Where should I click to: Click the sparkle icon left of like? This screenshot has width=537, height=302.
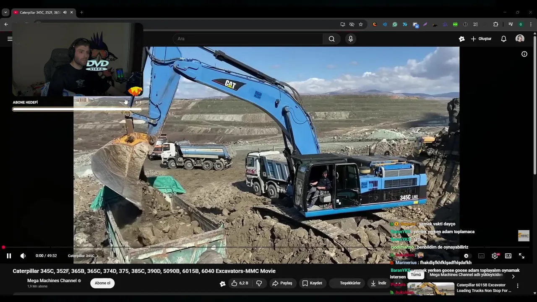click(222, 284)
